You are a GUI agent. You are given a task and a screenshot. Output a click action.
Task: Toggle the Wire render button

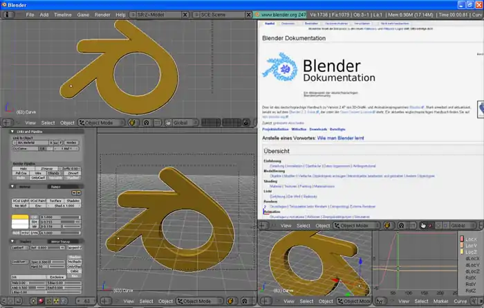[38, 173]
